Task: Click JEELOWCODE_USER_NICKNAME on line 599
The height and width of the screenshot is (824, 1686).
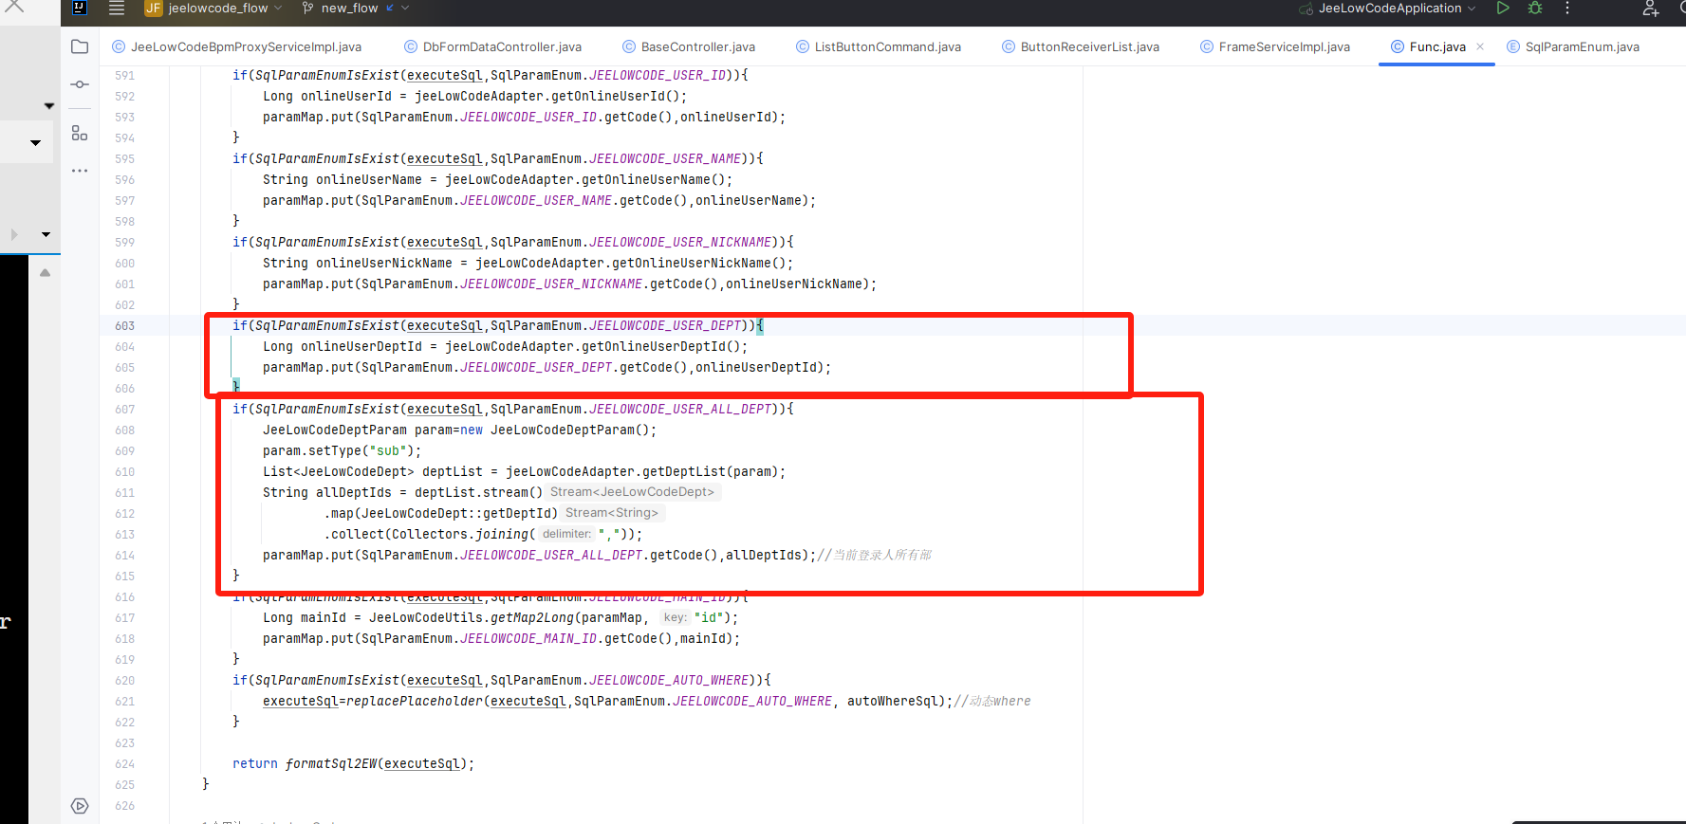Action: tap(680, 242)
